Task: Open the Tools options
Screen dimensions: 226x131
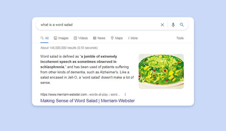Action: coord(180,38)
